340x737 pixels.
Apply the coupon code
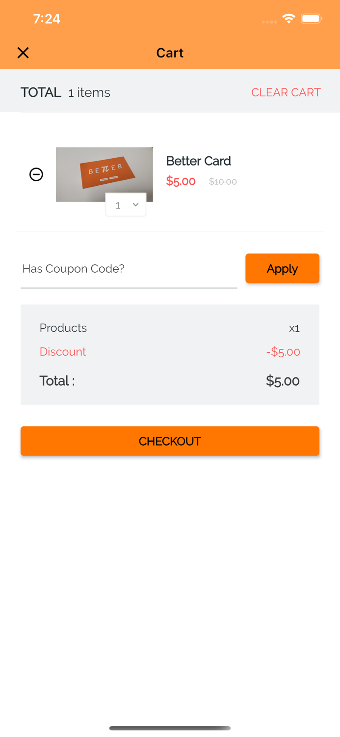[282, 268]
